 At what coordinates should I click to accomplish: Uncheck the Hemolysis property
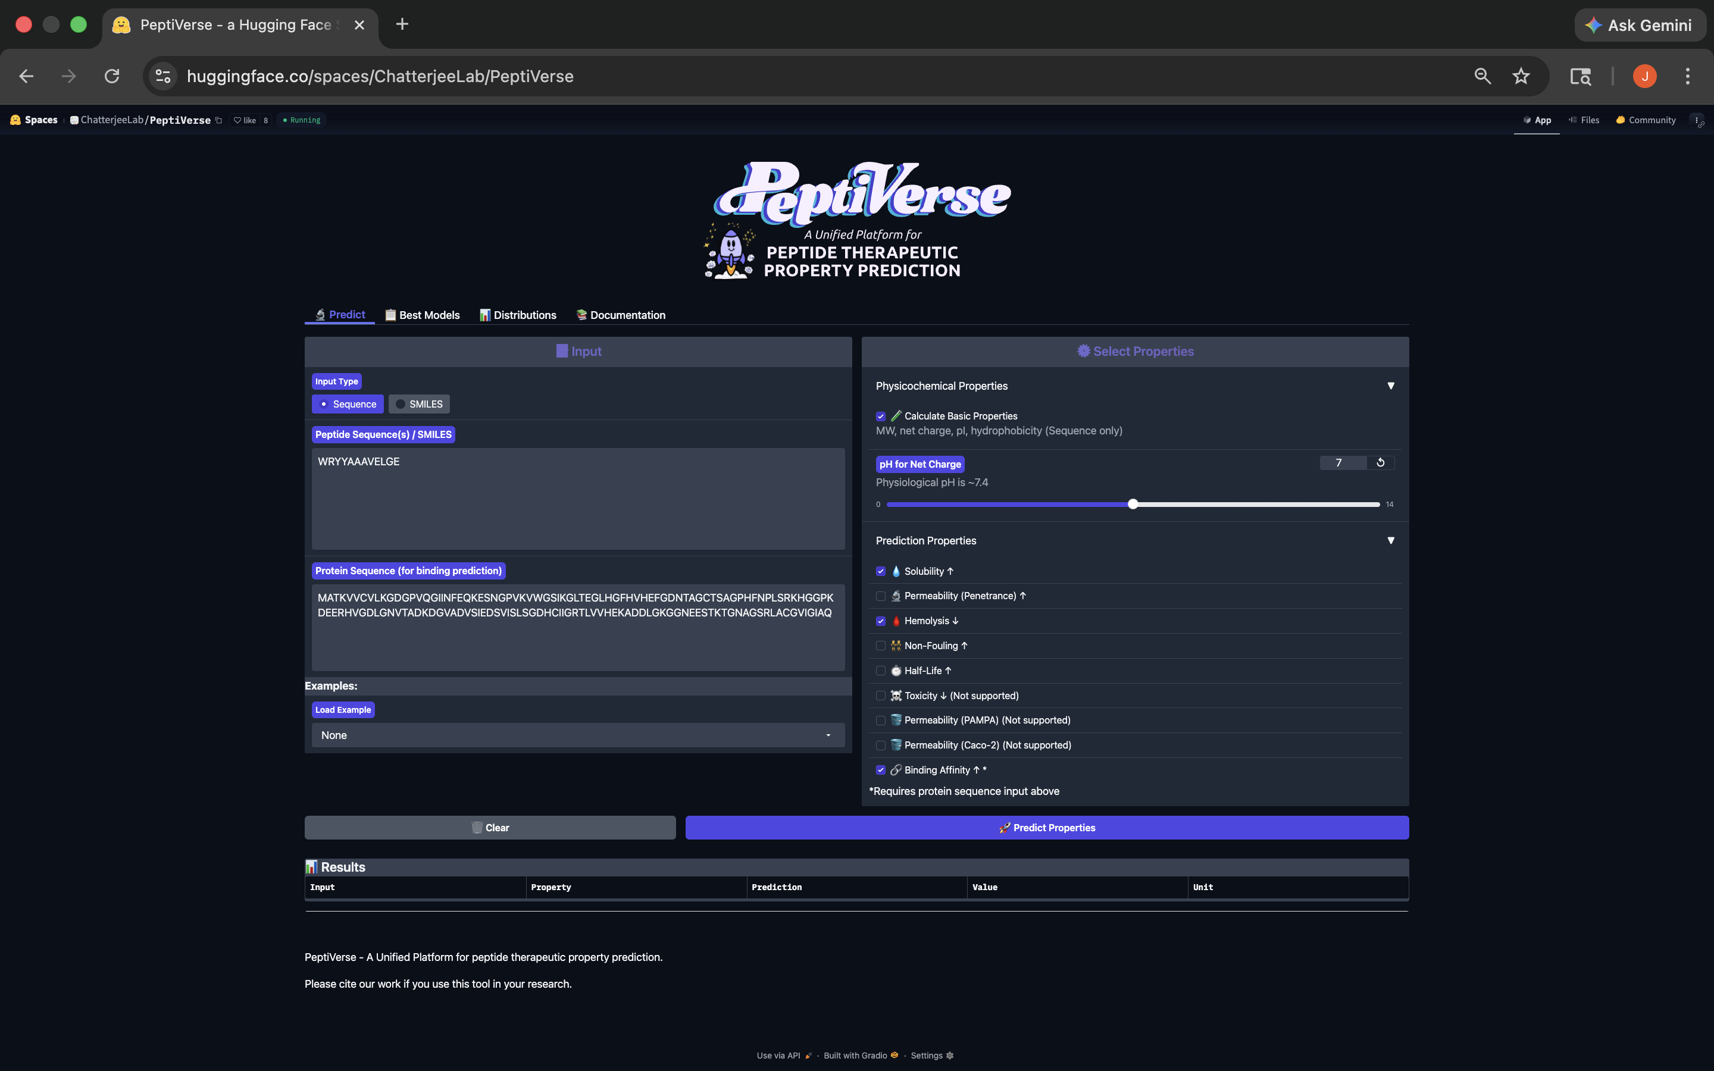tap(881, 621)
